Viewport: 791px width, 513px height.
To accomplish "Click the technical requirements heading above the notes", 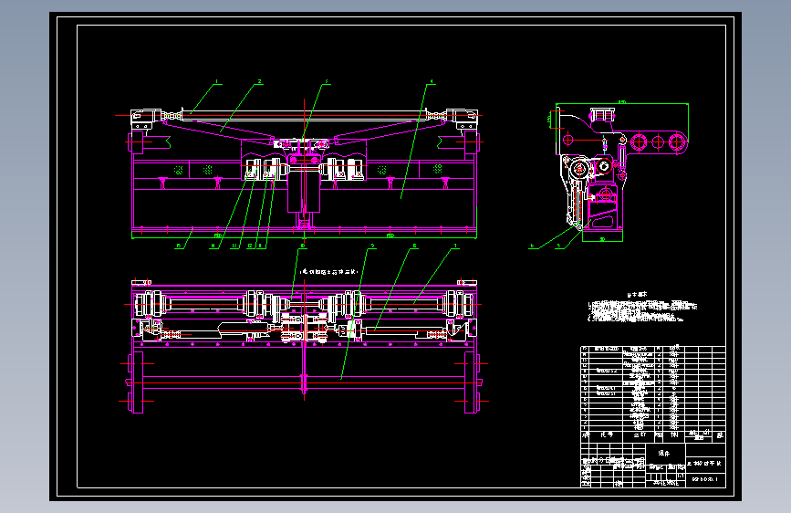I will [x=637, y=294].
